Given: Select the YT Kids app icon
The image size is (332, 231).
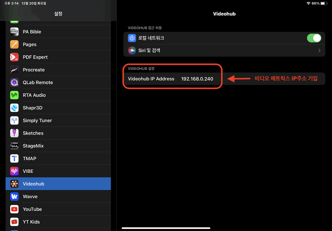Looking at the screenshot, I should coord(14,222).
